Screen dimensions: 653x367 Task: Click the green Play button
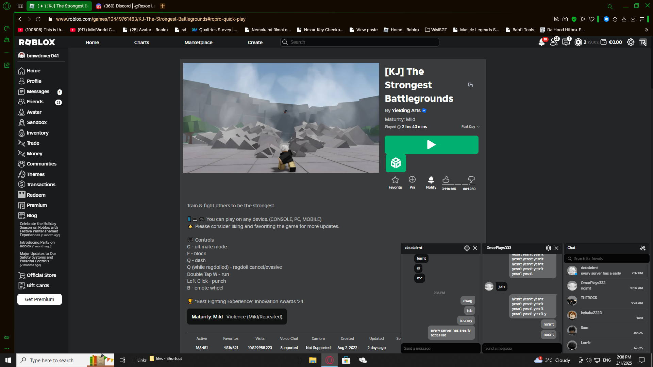tap(431, 145)
